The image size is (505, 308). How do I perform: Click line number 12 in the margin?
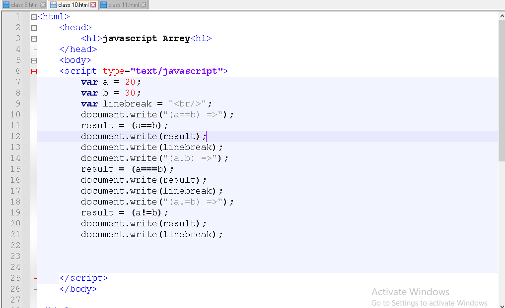15,137
